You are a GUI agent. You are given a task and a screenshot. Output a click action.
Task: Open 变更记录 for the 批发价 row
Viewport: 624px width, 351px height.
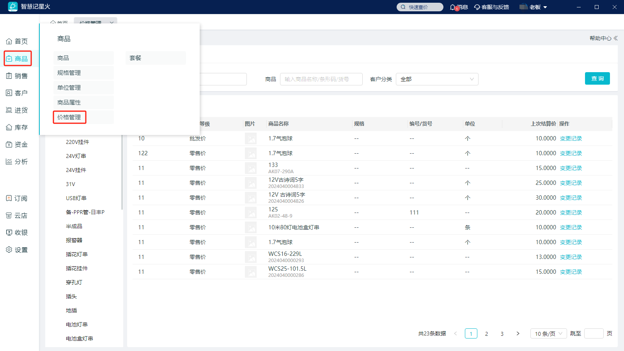(571, 138)
